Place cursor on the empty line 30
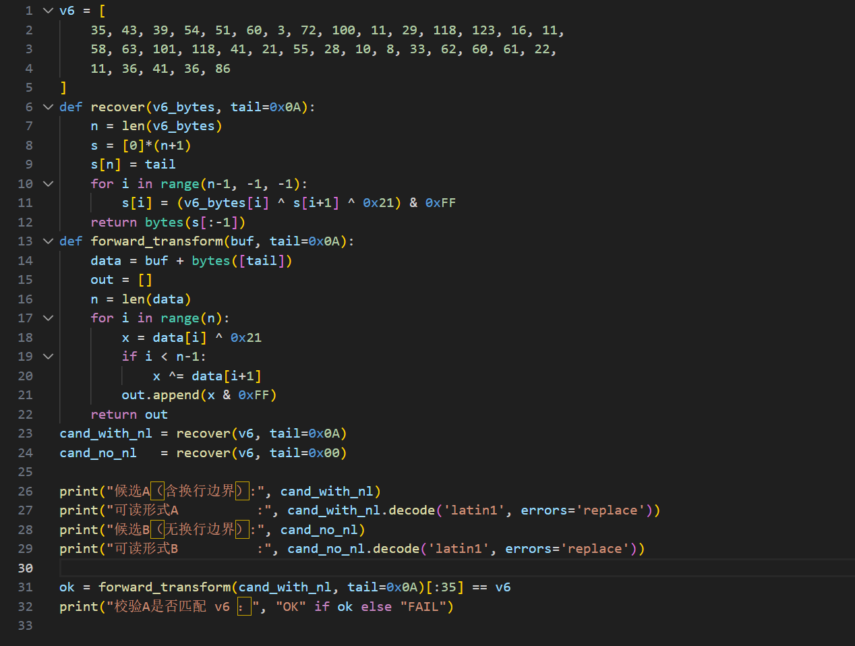855x646 pixels. click(270, 568)
